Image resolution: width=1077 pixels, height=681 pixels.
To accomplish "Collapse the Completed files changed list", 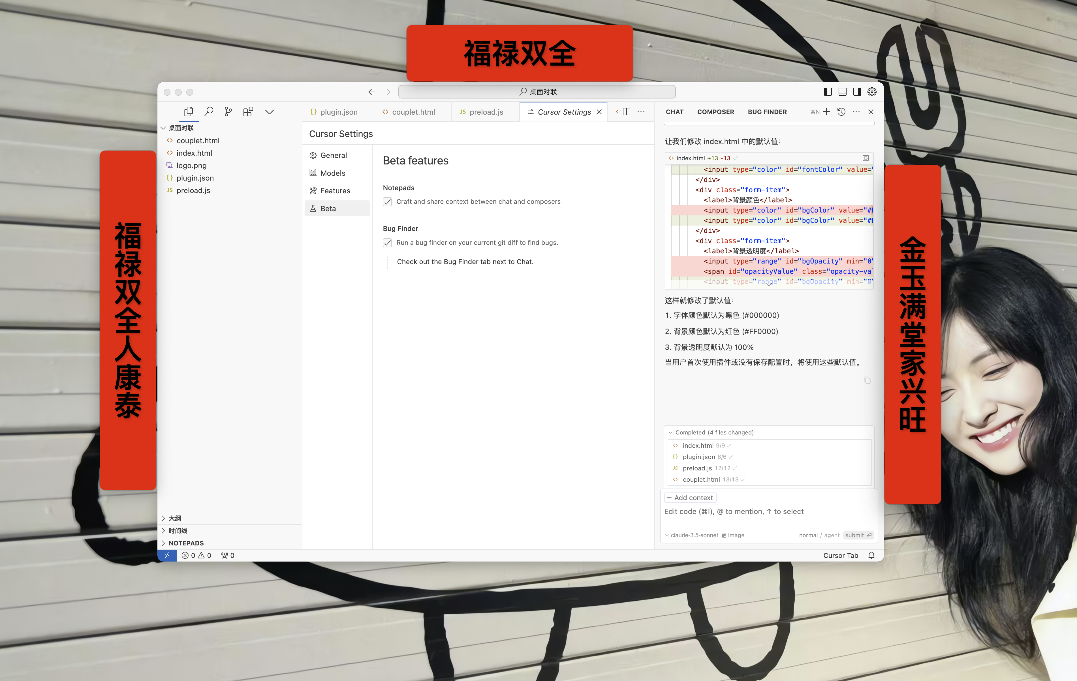I will [x=670, y=432].
